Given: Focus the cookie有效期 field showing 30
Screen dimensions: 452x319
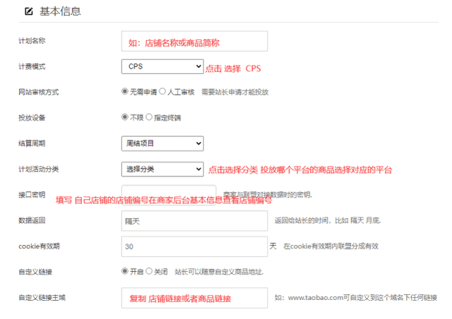Looking at the screenshot, I should 194,246.
